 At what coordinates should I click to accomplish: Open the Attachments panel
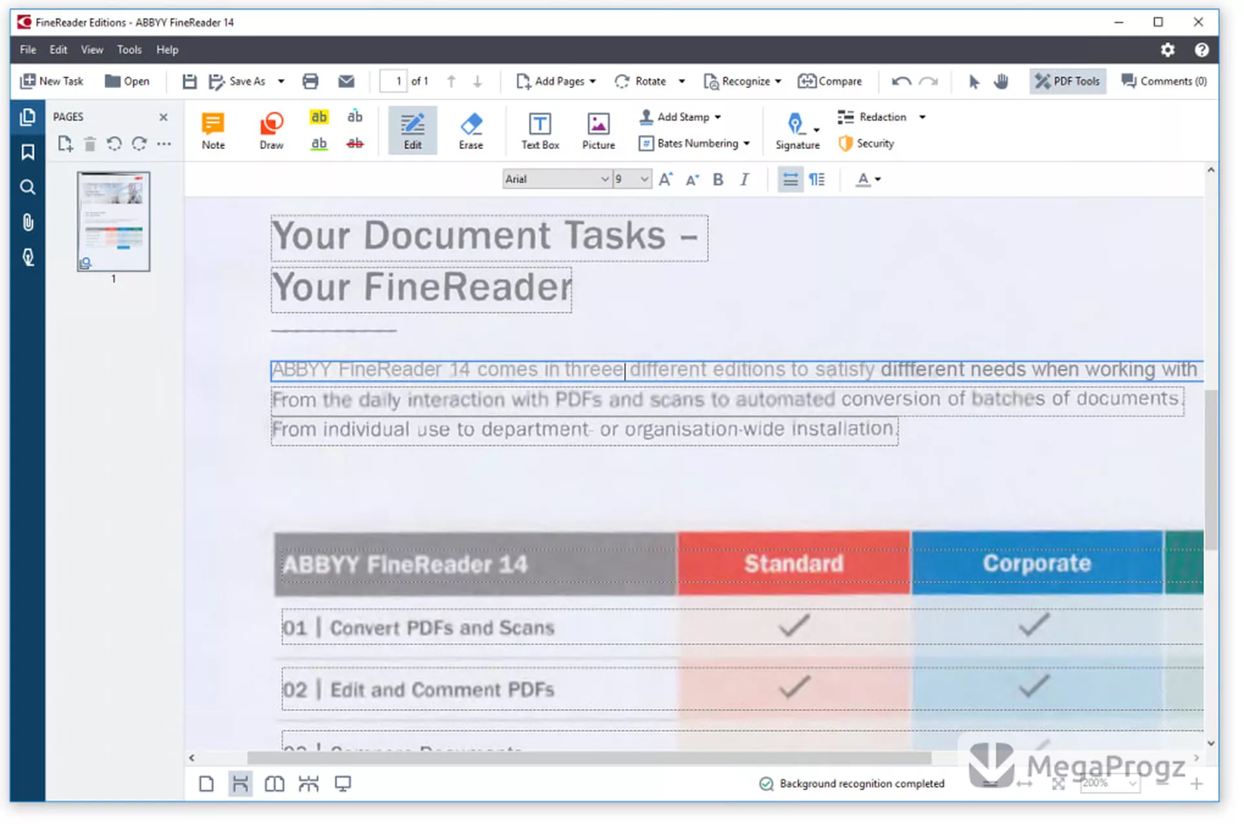27,223
